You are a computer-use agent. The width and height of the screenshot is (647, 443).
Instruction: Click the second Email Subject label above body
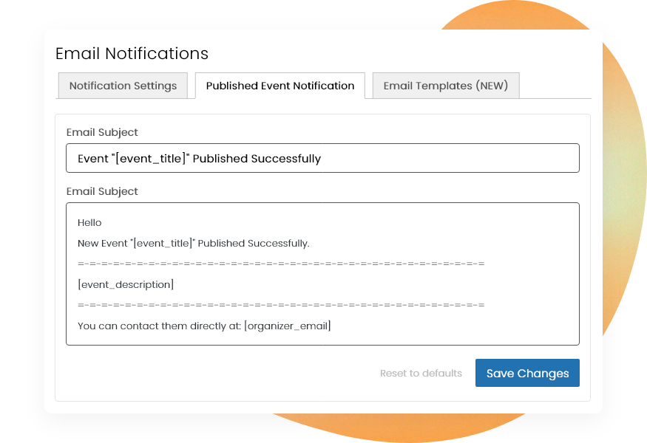tap(102, 191)
